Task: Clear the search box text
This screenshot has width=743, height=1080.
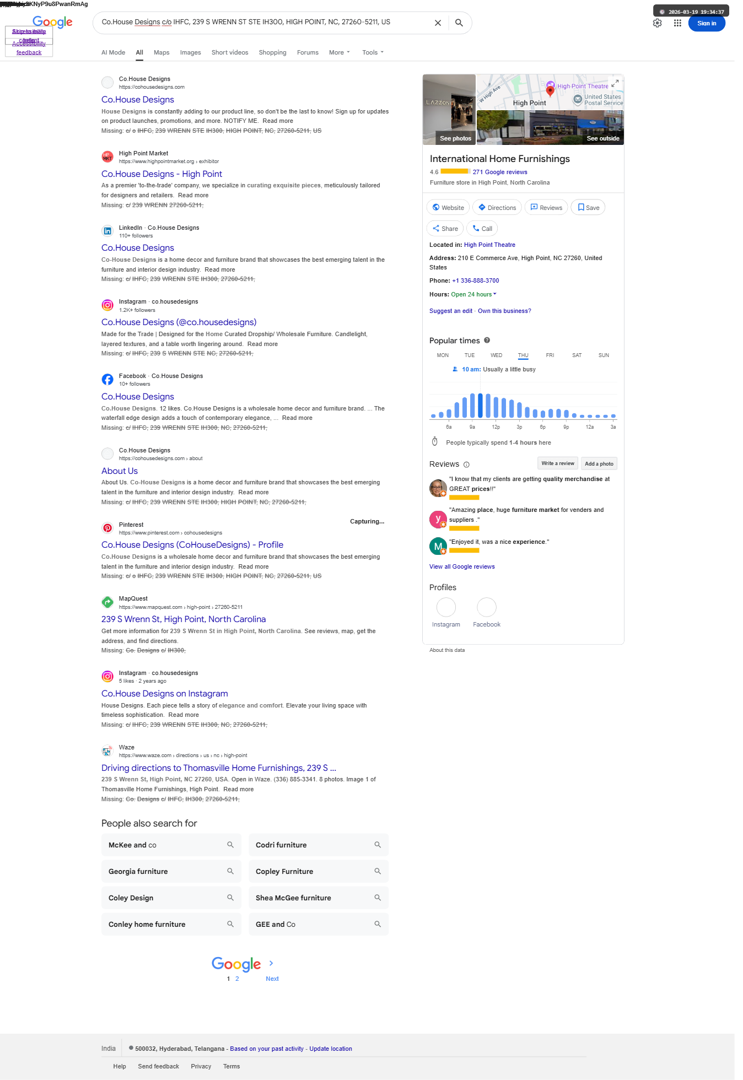Action: pos(438,23)
